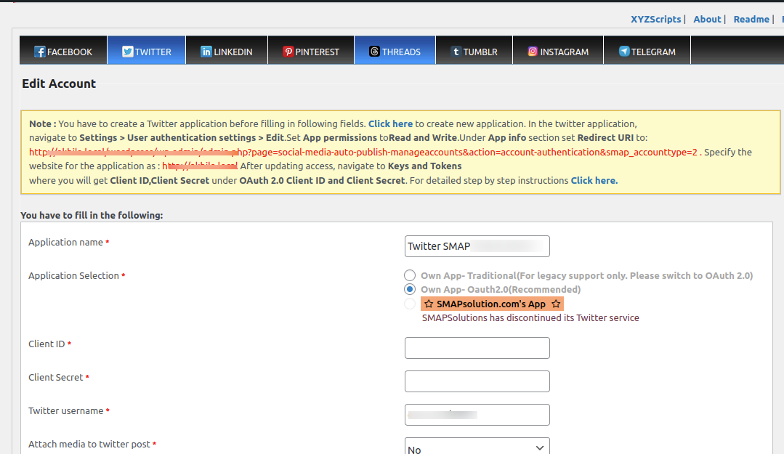The image size is (784, 454).
Task: Click the Telegram icon
Action: pos(623,51)
